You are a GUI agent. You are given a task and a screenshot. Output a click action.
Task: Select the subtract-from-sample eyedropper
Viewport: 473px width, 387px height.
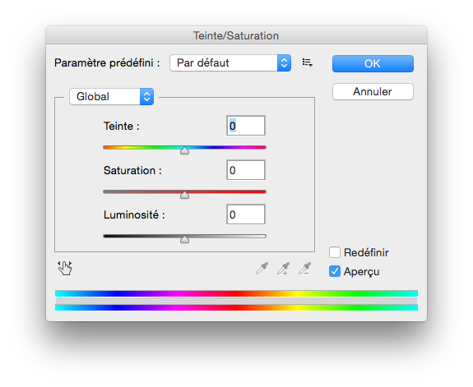pos(304,268)
